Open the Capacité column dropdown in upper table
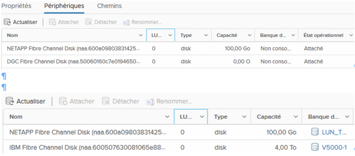This screenshot has width=355, height=156. pyautogui.click(x=249, y=36)
